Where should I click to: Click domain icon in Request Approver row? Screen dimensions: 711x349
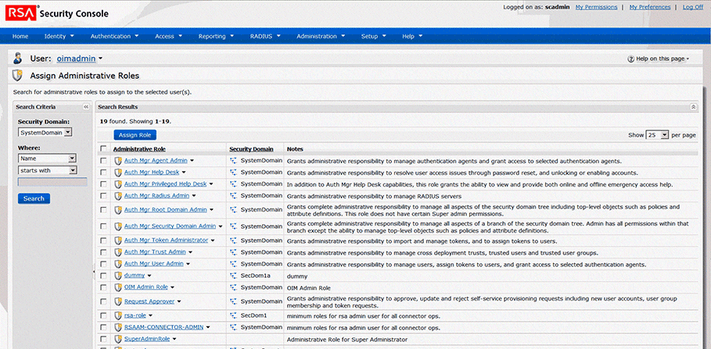pyautogui.click(x=234, y=301)
